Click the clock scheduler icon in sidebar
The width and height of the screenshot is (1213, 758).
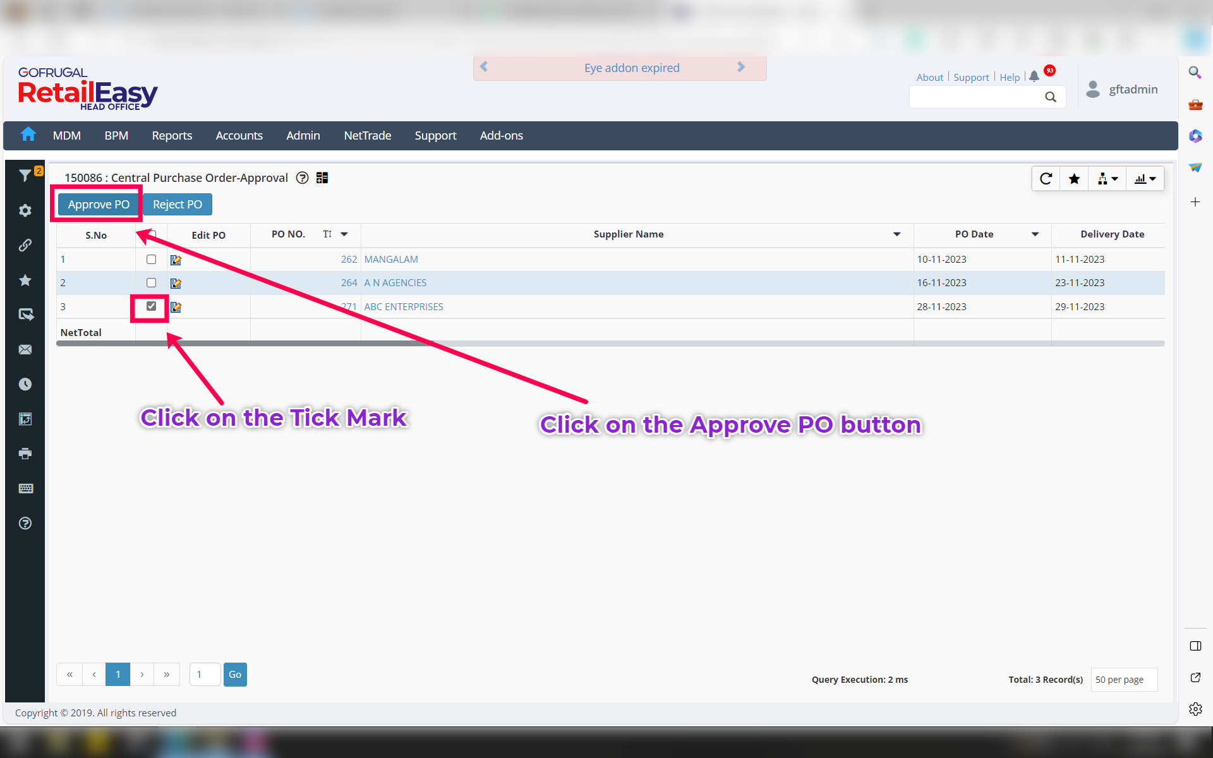click(25, 384)
